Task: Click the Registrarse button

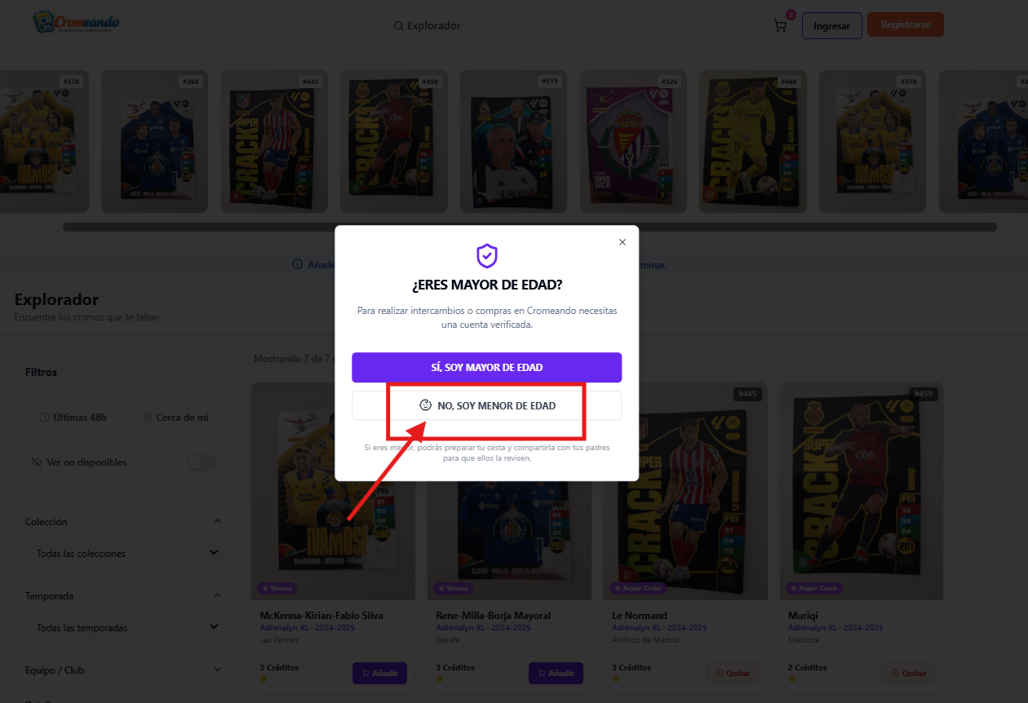Action: (x=905, y=24)
